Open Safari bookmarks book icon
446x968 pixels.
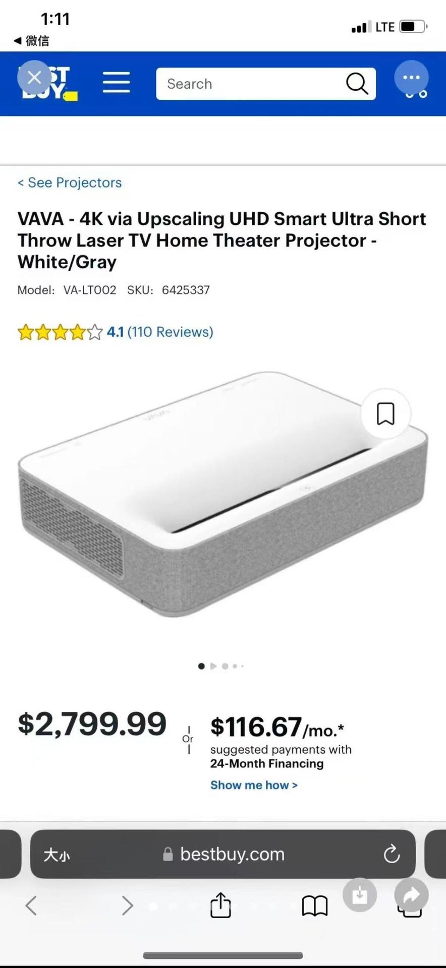coord(315,906)
